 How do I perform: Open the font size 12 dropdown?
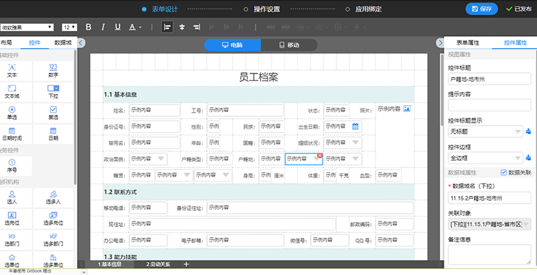click(x=69, y=27)
